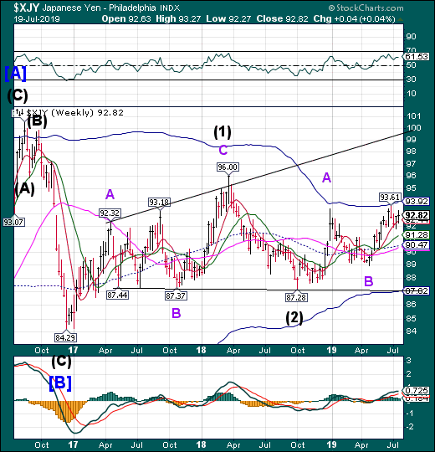Click the (2) wave label

tap(294, 318)
